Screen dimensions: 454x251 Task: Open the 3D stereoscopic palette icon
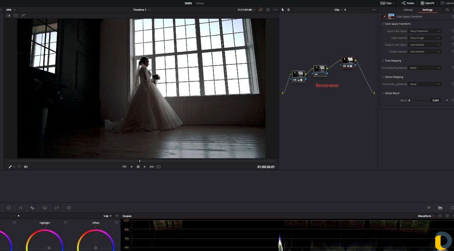[x=69, y=208]
